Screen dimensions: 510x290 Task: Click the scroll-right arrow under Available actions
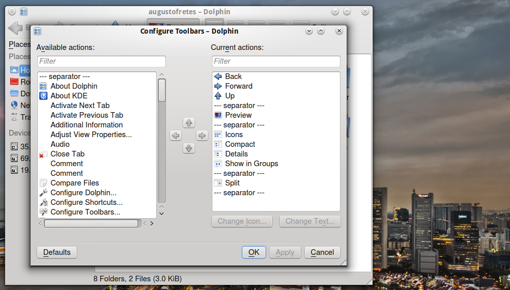tap(152, 223)
